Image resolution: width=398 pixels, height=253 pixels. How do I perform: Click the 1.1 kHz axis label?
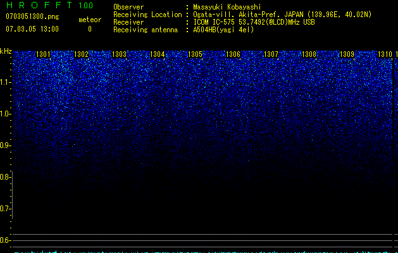[5, 82]
